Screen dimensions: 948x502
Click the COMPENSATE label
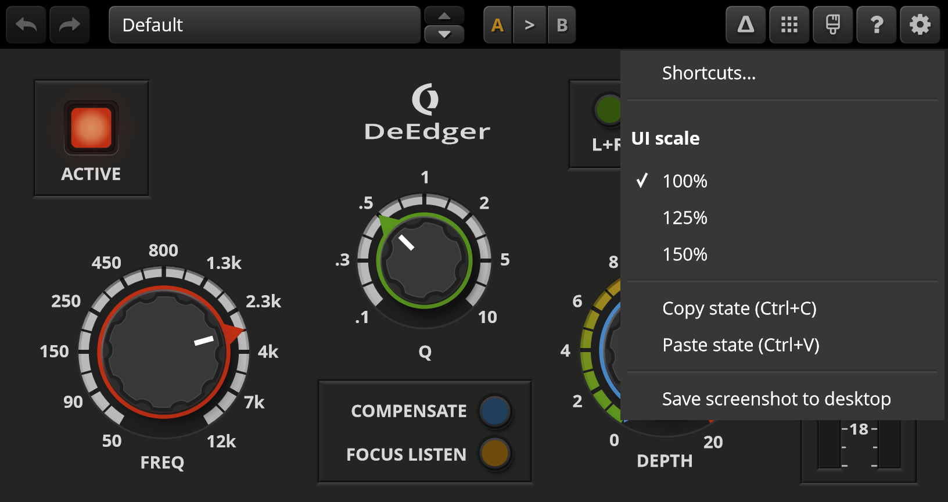[x=409, y=411]
